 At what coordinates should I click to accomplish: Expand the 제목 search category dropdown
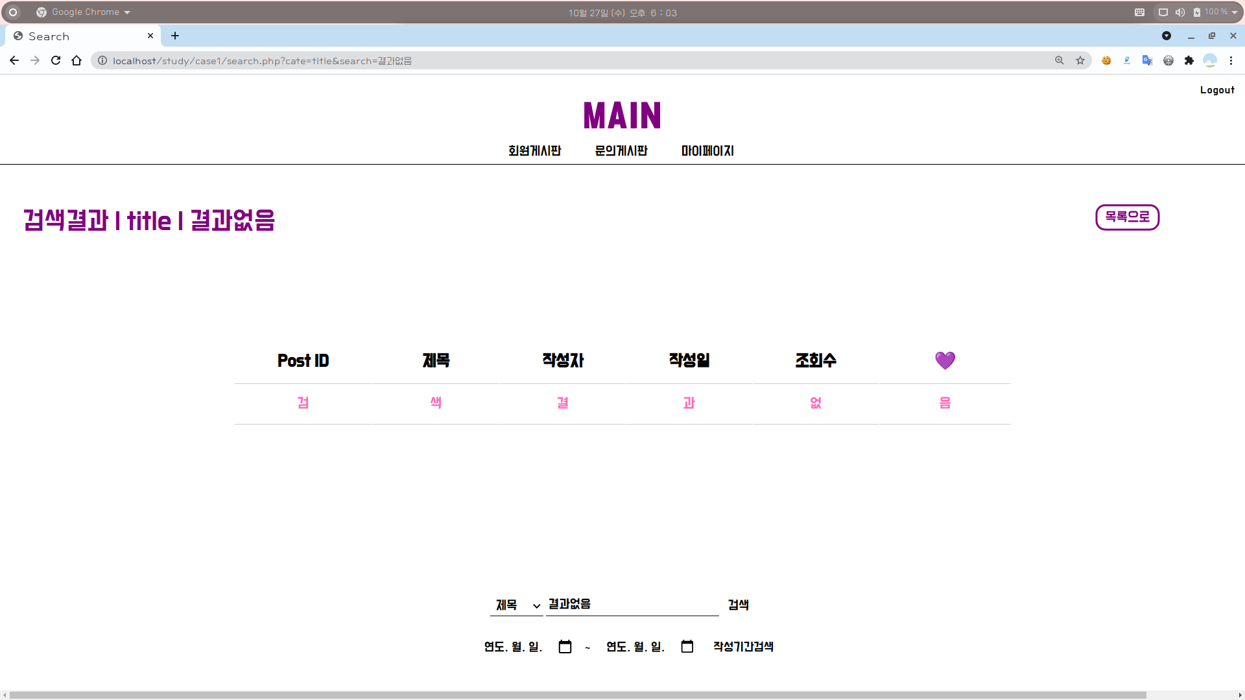click(x=517, y=605)
